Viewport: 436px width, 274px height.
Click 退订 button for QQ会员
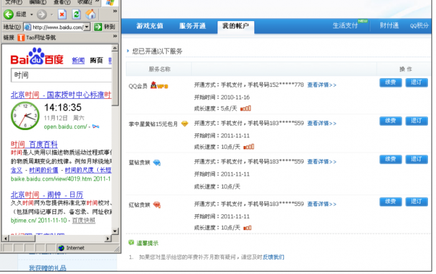coord(416,83)
